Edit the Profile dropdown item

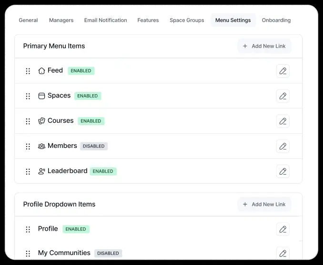283,229
